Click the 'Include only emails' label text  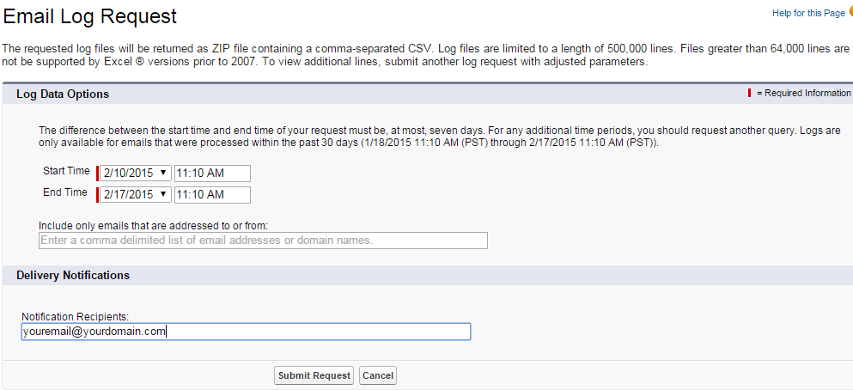click(x=154, y=226)
